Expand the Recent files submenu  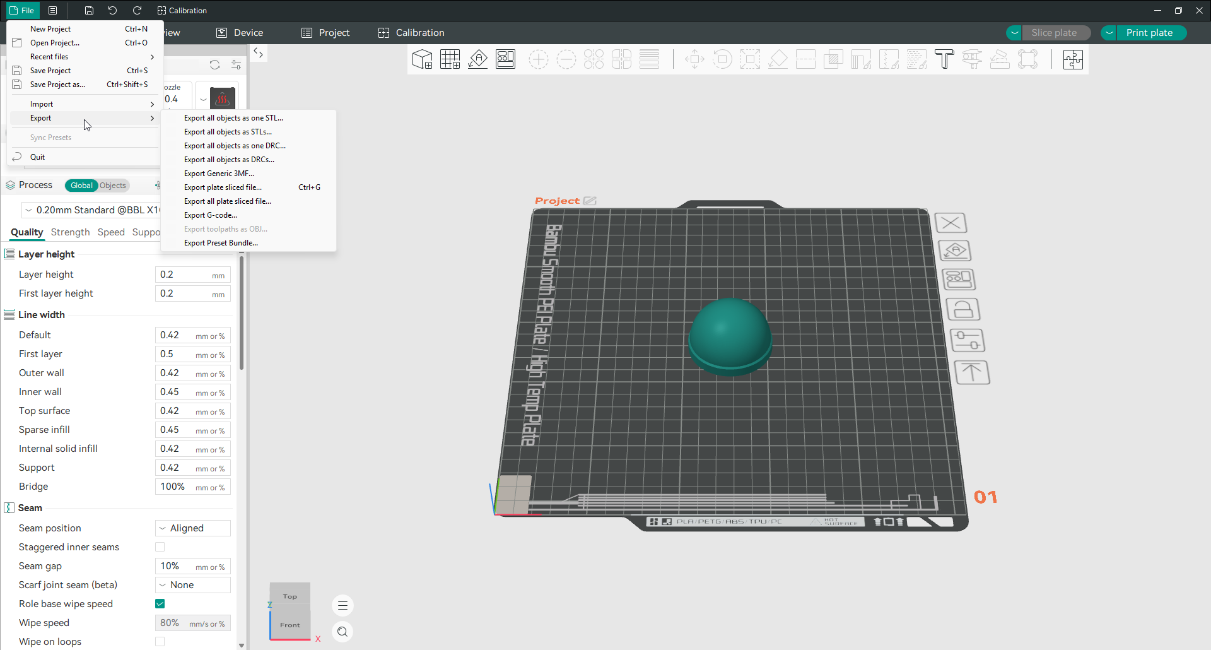[85, 57]
